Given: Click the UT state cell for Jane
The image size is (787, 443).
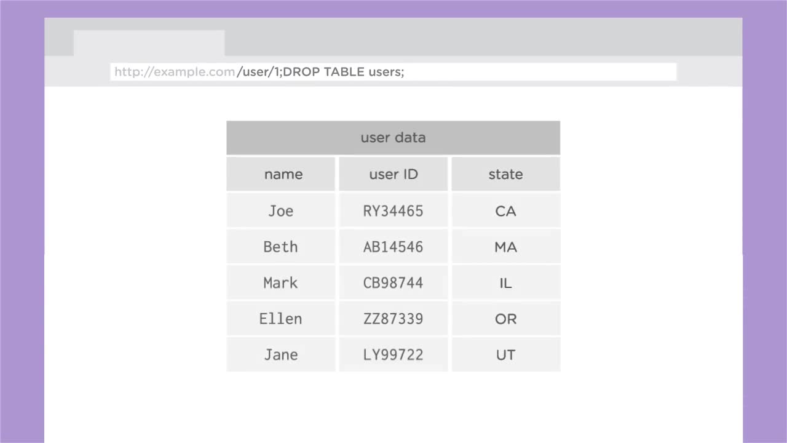Looking at the screenshot, I should coord(505,354).
